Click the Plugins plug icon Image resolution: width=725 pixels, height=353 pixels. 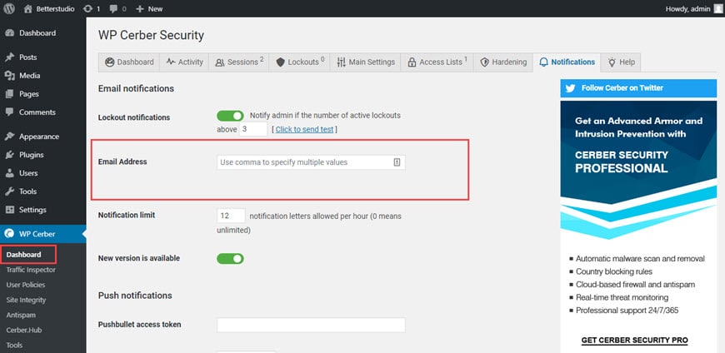(9, 155)
